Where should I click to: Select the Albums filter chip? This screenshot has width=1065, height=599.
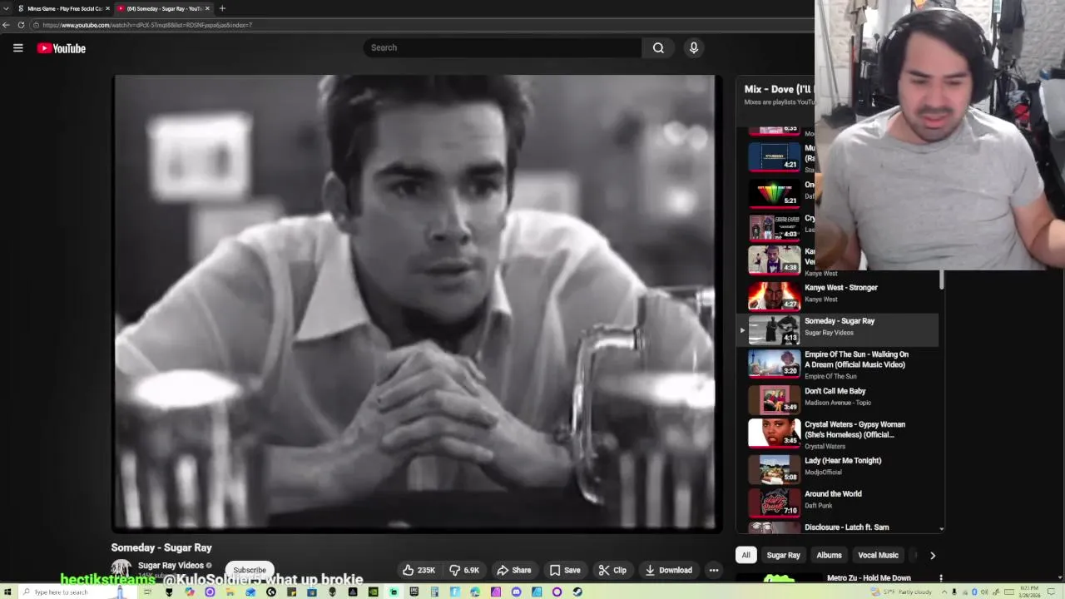pyautogui.click(x=829, y=555)
